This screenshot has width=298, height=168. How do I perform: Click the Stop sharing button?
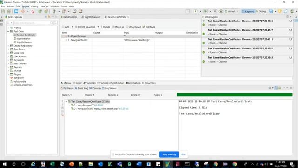pyautogui.click(x=169, y=154)
